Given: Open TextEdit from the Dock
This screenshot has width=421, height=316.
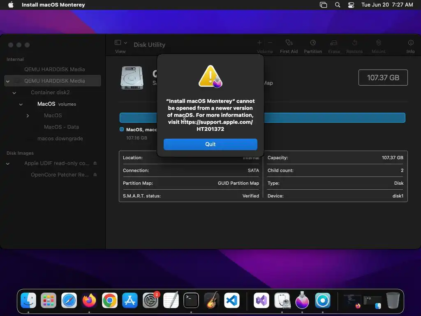Looking at the screenshot, I should pos(171,300).
